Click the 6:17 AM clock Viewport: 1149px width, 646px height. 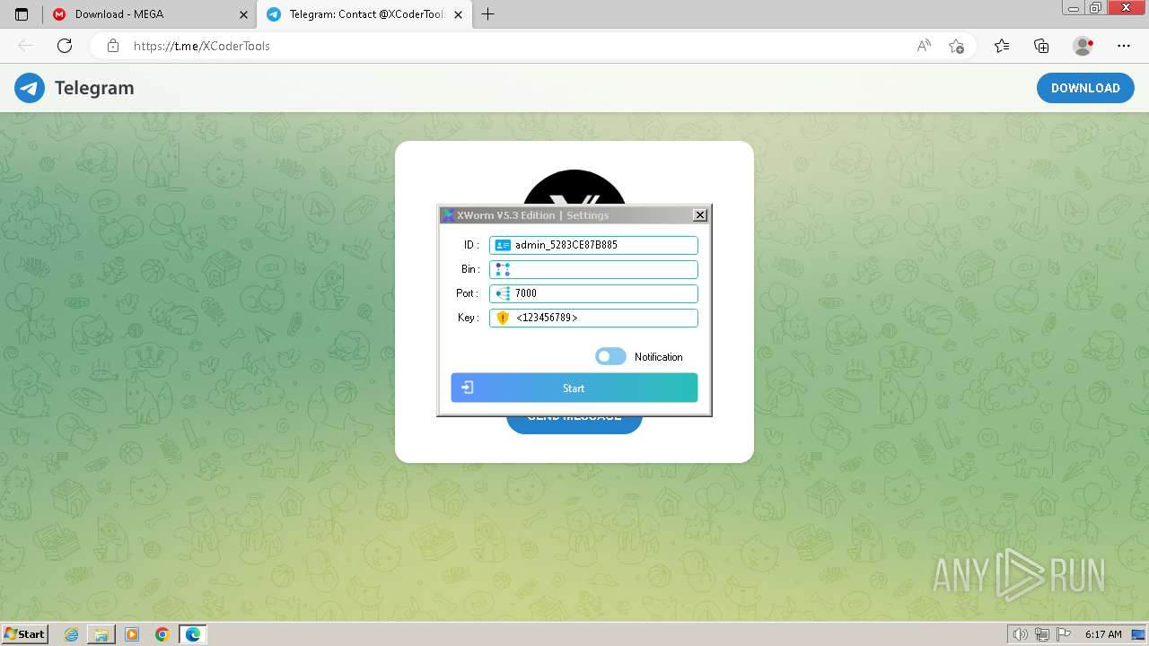pyautogui.click(x=1103, y=634)
